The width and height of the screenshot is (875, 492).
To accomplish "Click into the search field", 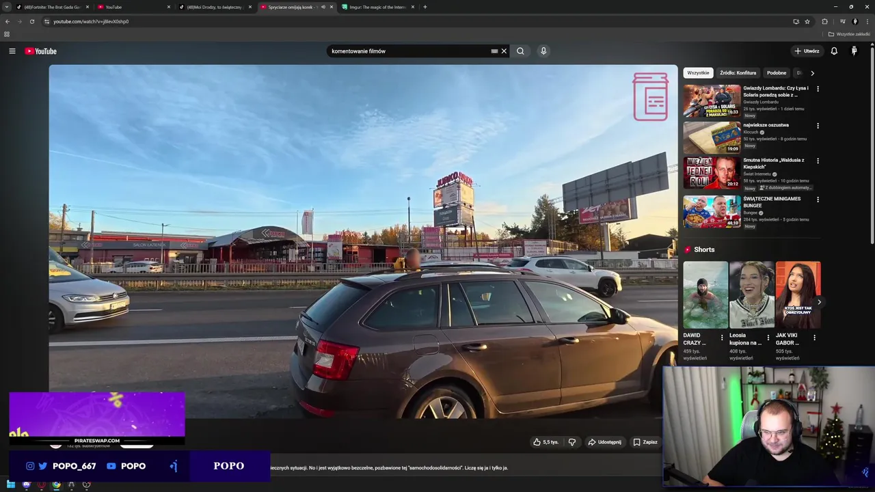I will pyautogui.click(x=409, y=51).
